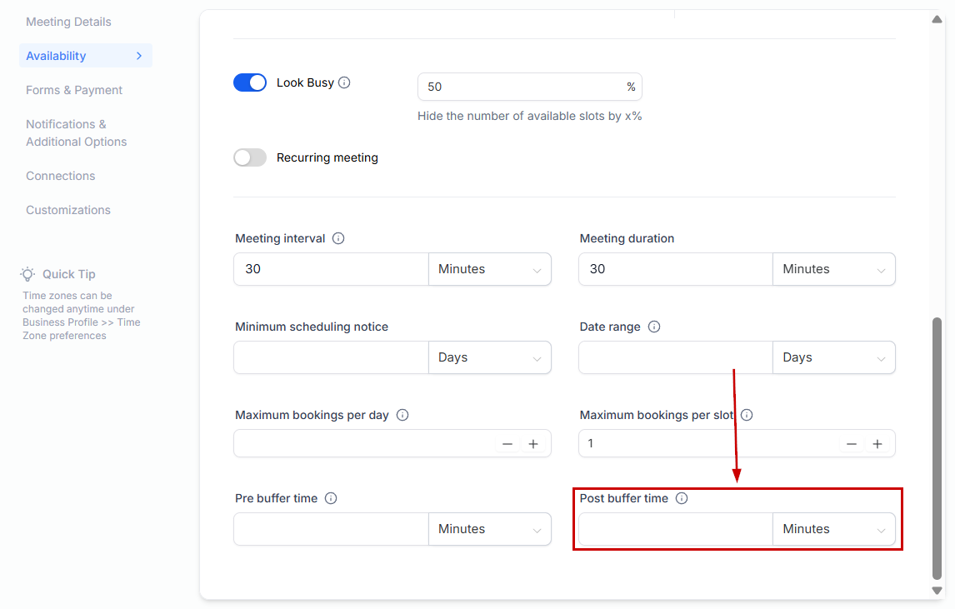Click info icon for Maximum bookings per day
The height and width of the screenshot is (609, 955).
[x=402, y=415]
